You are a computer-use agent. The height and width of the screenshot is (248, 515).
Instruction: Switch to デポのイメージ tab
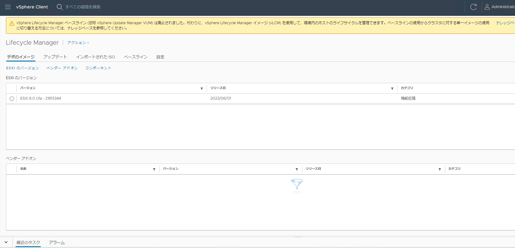pos(21,57)
